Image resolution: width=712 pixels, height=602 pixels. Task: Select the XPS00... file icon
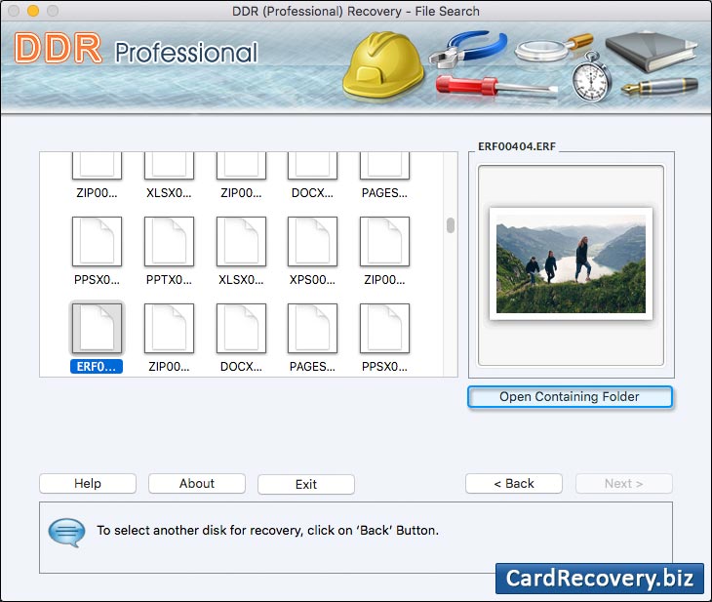[x=312, y=241]
